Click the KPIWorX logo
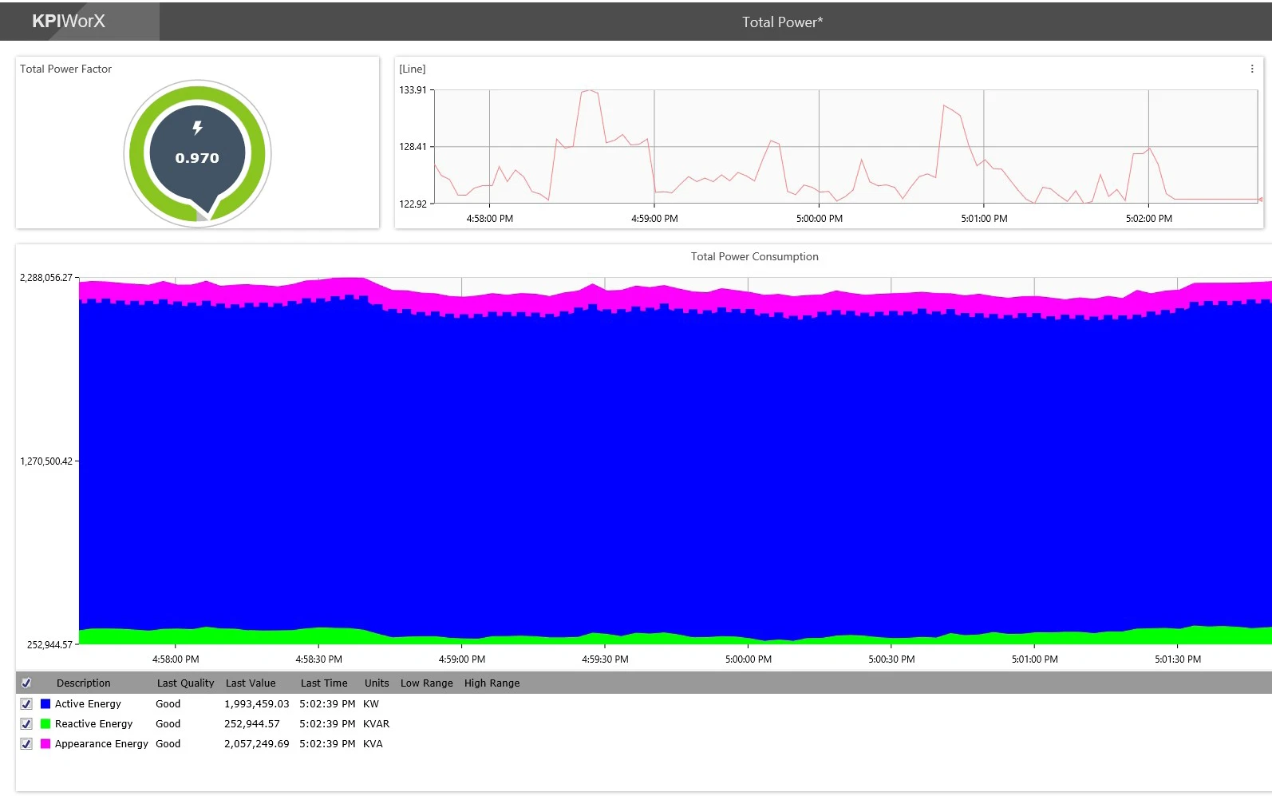The image size is (1272, 796). [69, 21]
